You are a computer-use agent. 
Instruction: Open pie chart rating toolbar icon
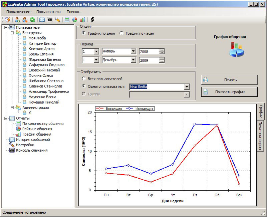(x=74, y=20)
